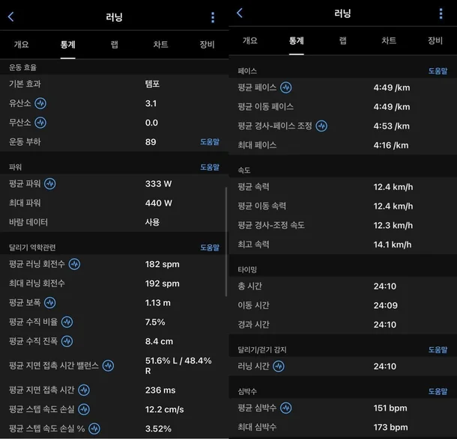Image resolution: width=457 pixels, height=439 pixels.
Task: Tap graph icon beside 평균 보폭
Action: tap(50, 303)
